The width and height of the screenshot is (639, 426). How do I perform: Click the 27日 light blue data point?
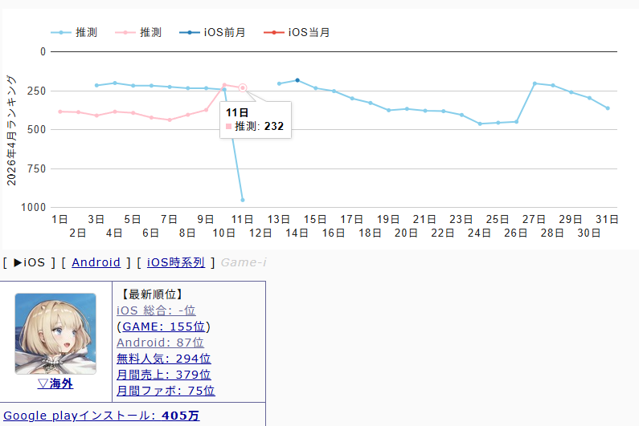[535, 83]
